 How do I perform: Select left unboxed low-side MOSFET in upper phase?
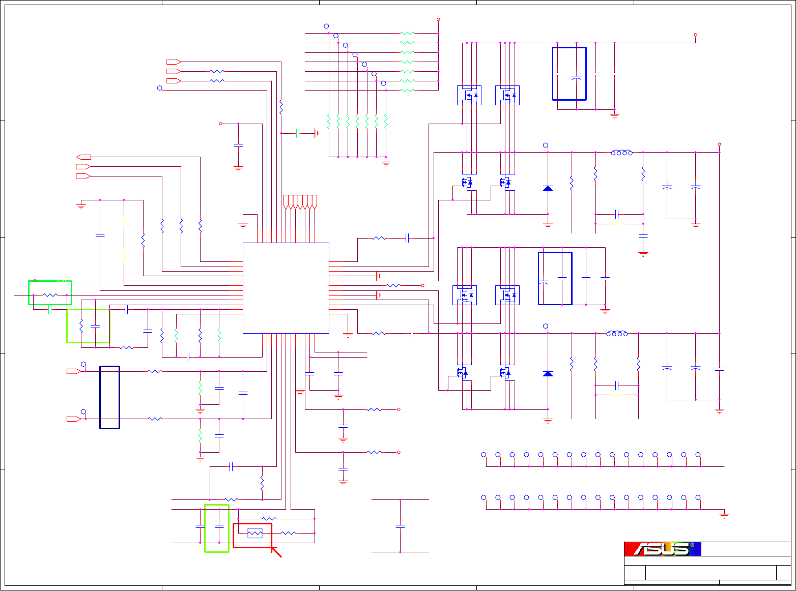coord(467,182)
